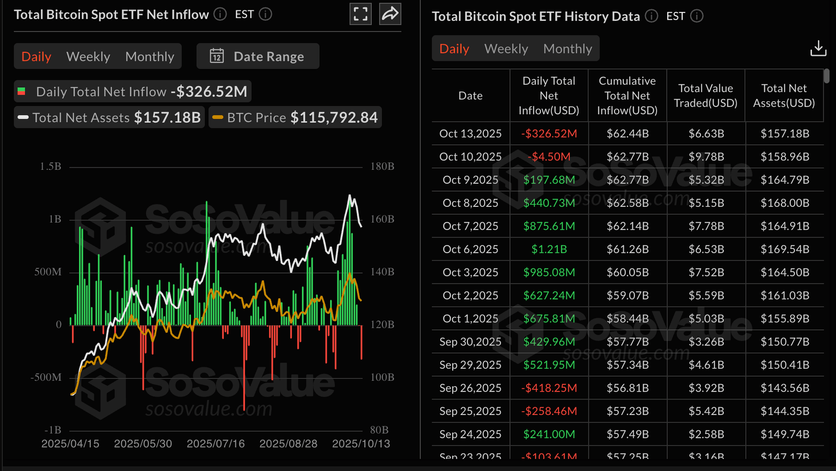Click info icon next to table EST
The width and height of the screenshot is (836, 471).
(696, 16)
